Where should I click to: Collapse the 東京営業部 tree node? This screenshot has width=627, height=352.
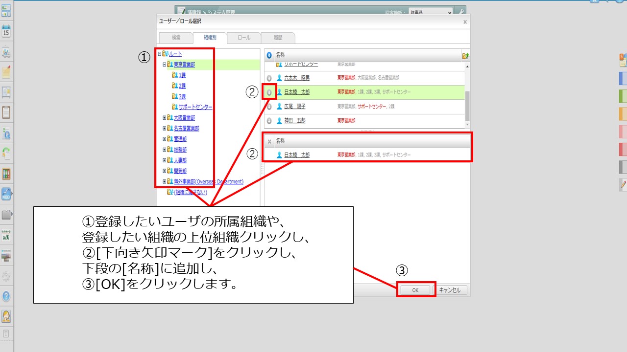click(x=165, y=65)
